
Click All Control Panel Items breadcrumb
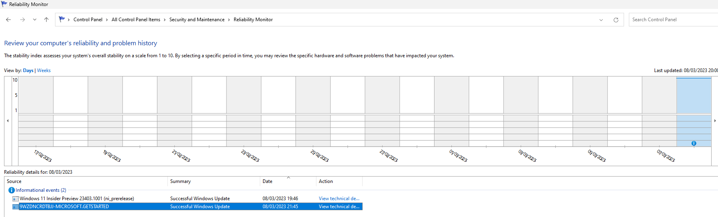[x=136, y=20]
